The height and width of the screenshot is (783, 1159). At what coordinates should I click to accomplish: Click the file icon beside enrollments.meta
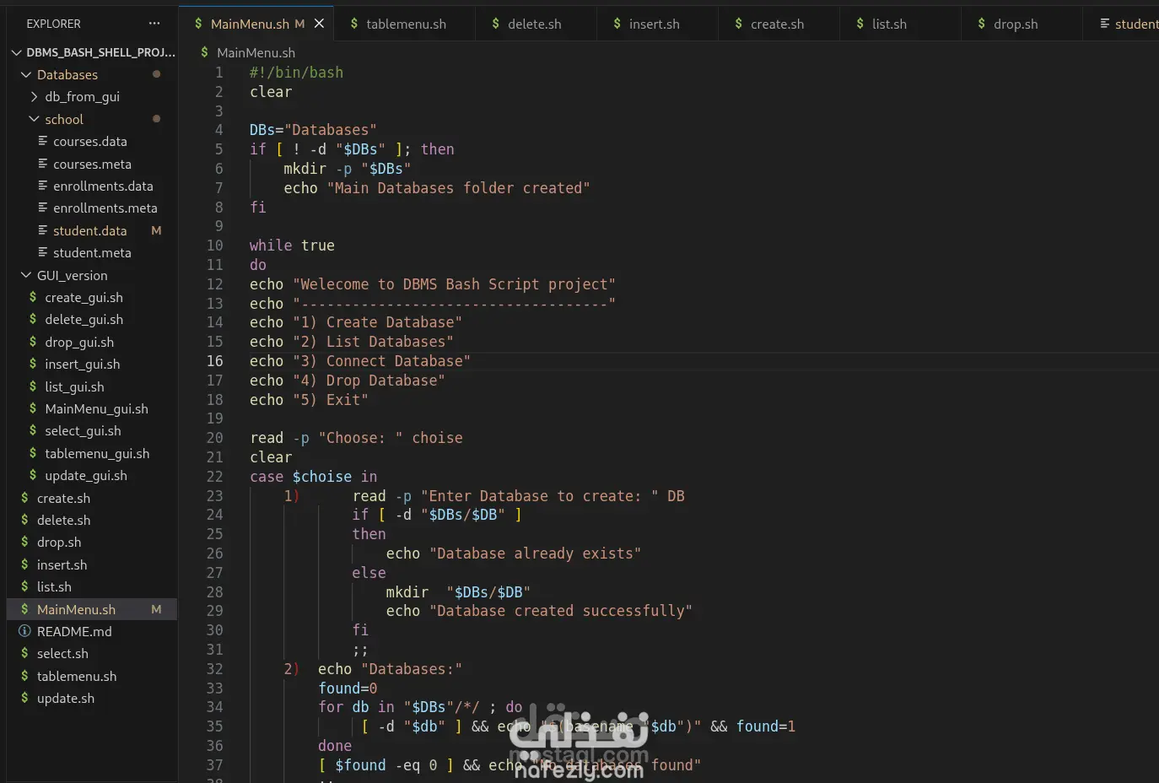[x=42, y=208]
